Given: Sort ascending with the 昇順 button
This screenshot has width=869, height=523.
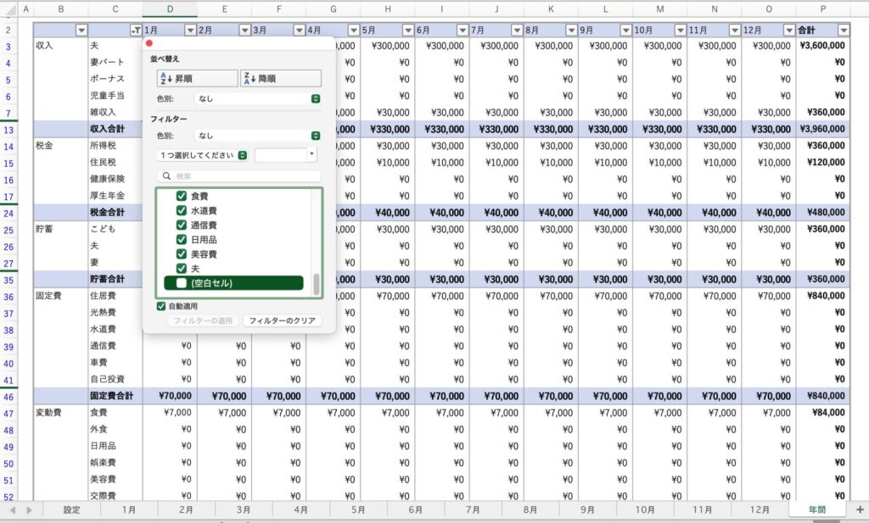Looking at the screenshot, I should tap(197, 78).
